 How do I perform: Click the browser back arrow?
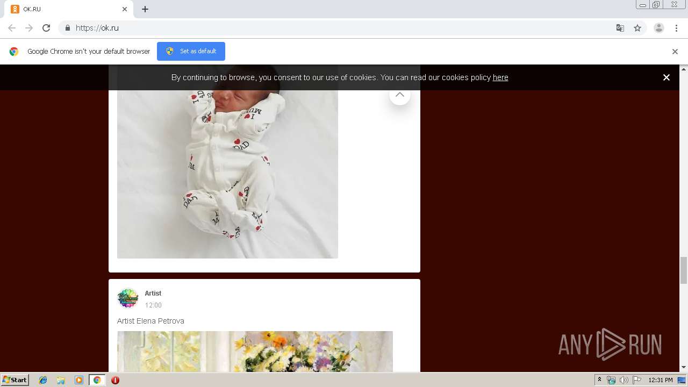click(x=12, y=28)
